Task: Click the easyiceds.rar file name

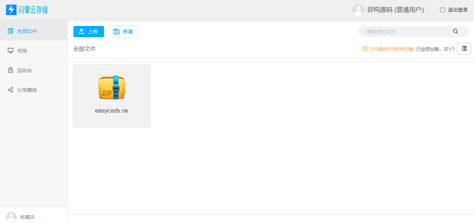Action: click(x=112, y=111)
